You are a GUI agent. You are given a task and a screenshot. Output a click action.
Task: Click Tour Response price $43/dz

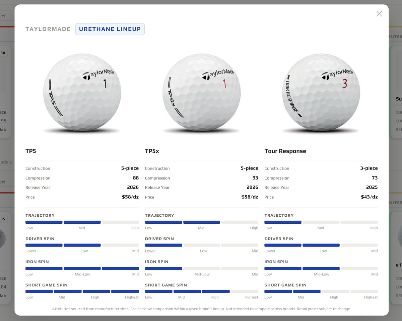point(369,197)
